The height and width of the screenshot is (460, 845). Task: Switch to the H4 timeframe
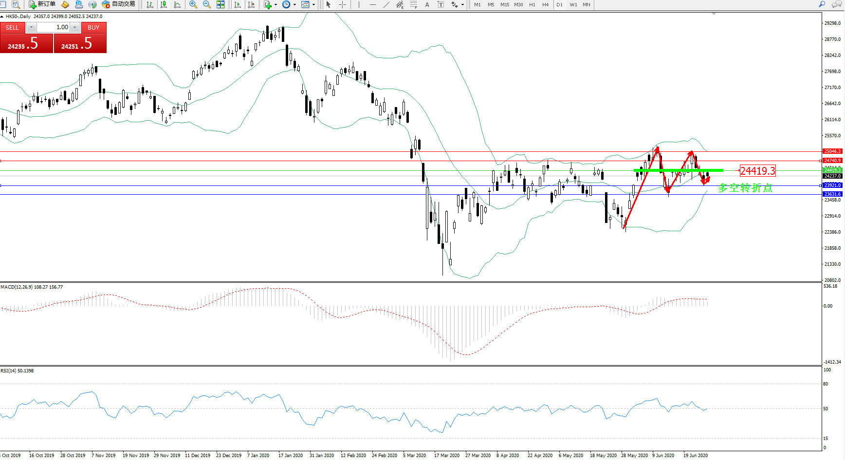point(545,4)
